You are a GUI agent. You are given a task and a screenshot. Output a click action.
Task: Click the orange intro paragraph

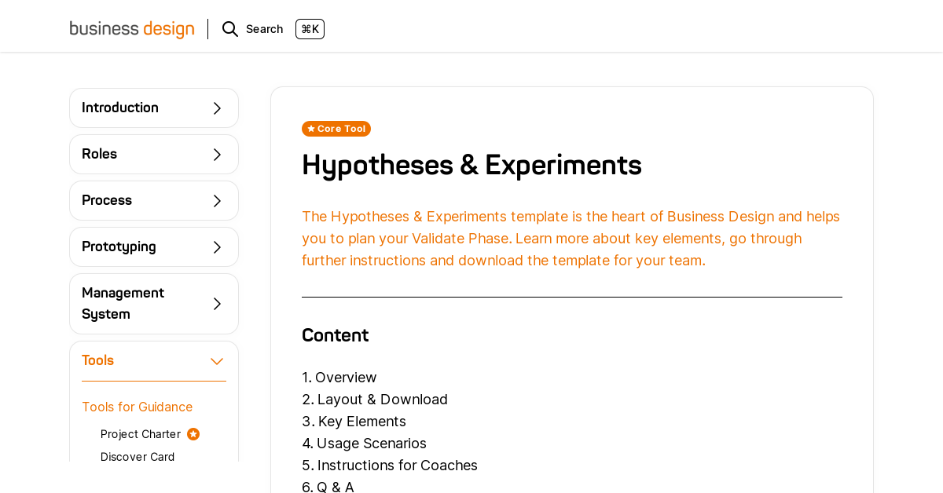(571, 239)
